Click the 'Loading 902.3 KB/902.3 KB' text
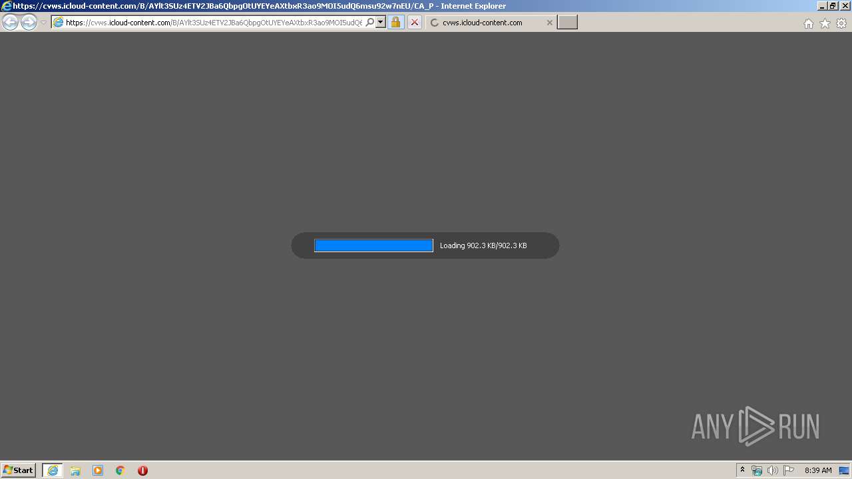Viewport: 852px width, 479px height. point(483,245)
